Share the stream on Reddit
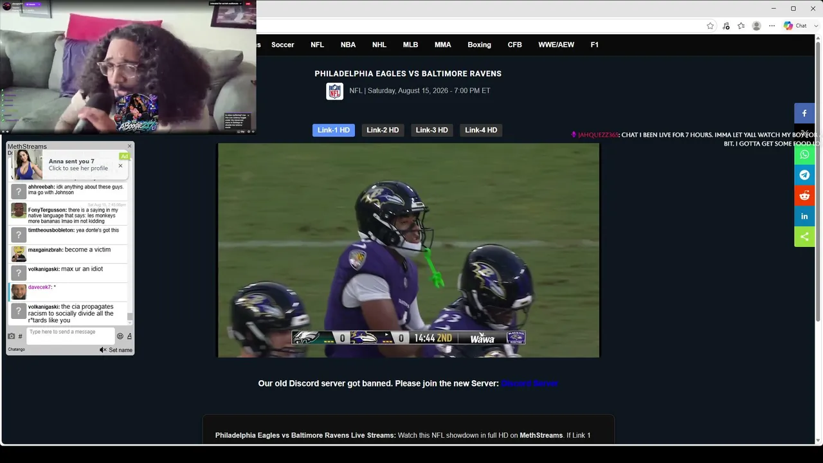823x463 pixels. click(x=804, y=195)
